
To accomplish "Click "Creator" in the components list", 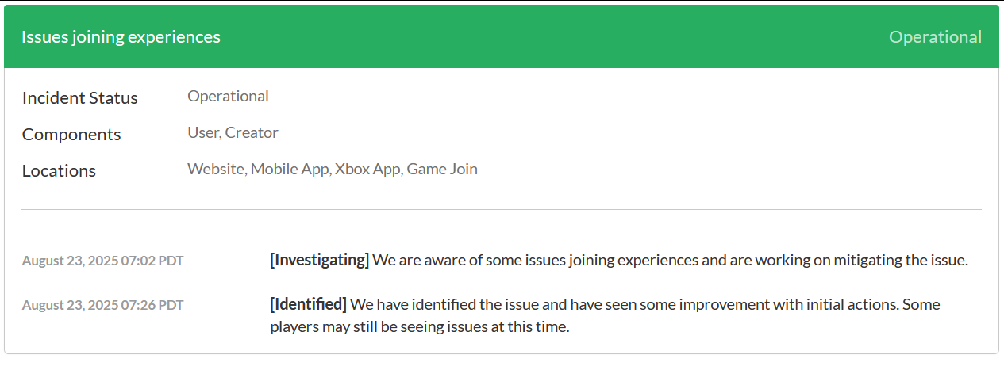I will [252, 133].
